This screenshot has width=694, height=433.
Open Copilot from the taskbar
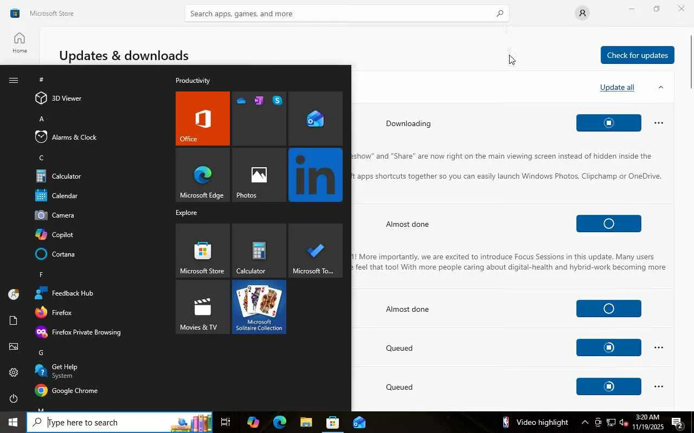(253, 422)
